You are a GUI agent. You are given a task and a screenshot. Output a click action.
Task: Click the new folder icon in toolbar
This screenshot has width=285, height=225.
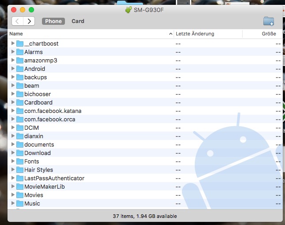coord(268,21)
